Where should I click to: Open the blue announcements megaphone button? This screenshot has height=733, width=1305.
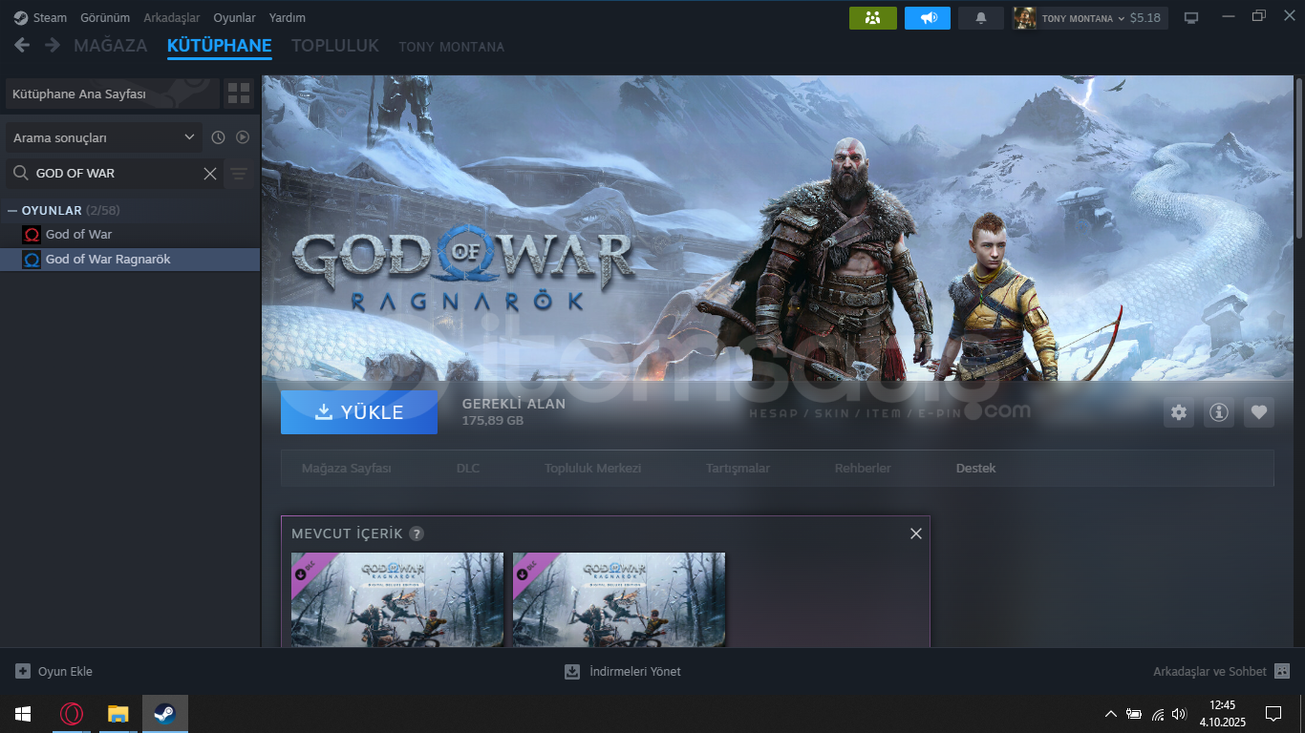click(928, 18)
